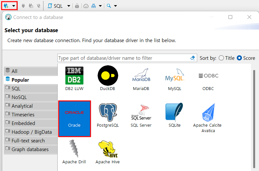This screenshot has width=259, height=171.
Task: Click the search magnifier icon
Action: pyautogui.click(x=109, y=6)
